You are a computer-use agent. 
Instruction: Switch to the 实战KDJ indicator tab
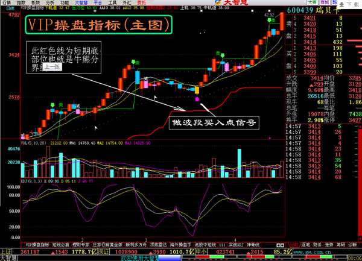tap(237, 245)
